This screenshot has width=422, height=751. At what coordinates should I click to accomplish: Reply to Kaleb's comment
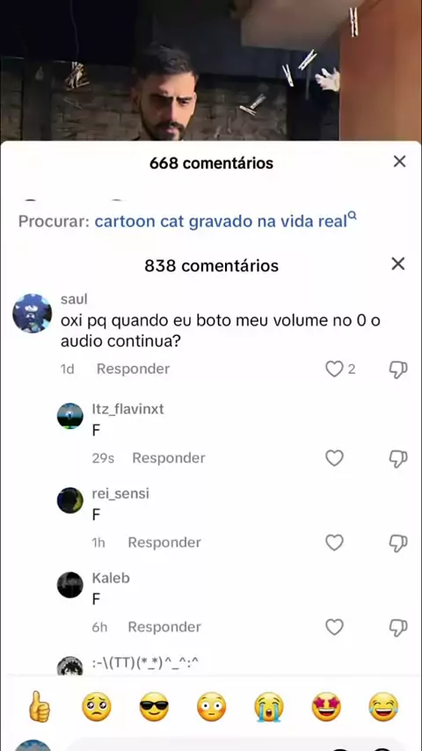pos(164,627)
